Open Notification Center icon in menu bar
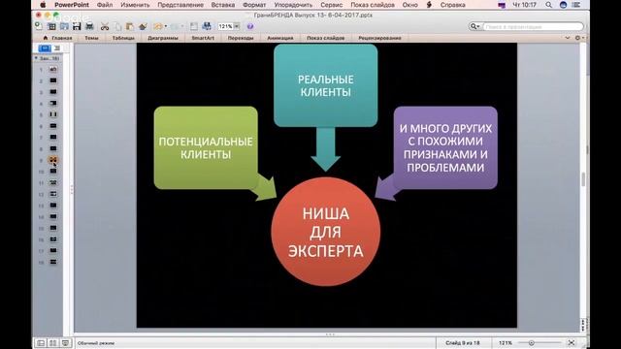 pyautogui.click(x=576, y=5)
